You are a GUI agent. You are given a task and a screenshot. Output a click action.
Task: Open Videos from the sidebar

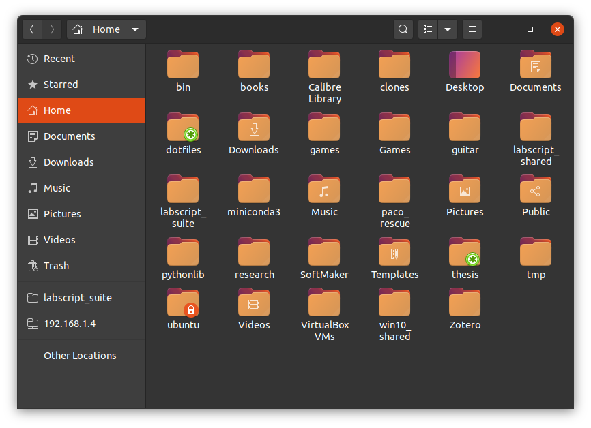coord(81,240)
